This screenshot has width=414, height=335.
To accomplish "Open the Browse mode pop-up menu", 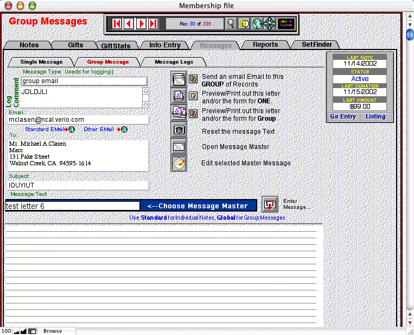I will [x=53, y=331].
